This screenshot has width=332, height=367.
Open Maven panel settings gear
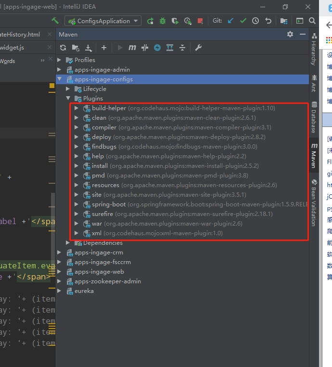290,35
